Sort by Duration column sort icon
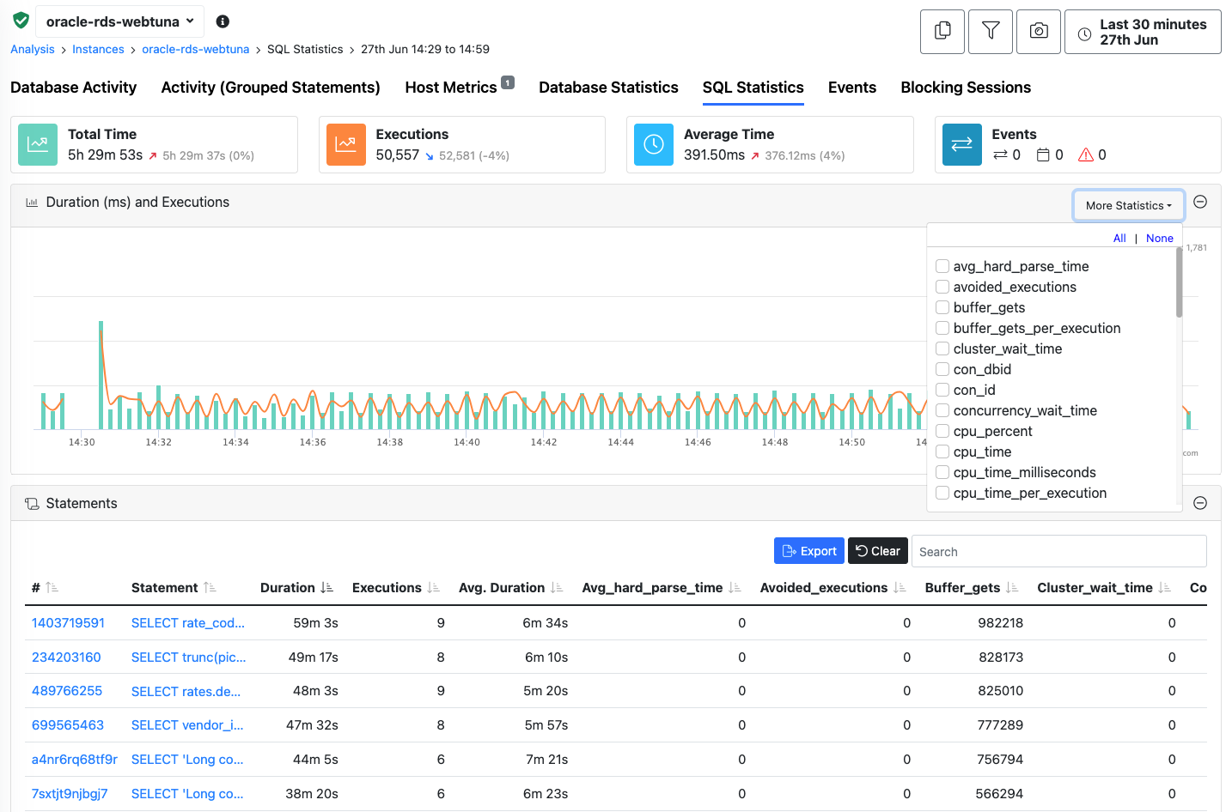The image size is (1232, 812). [x=326, y=588]
